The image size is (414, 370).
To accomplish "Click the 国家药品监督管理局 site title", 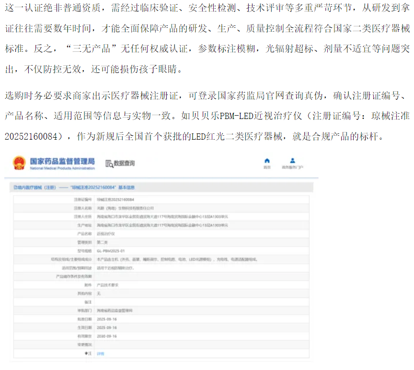I will click(62, 161).
